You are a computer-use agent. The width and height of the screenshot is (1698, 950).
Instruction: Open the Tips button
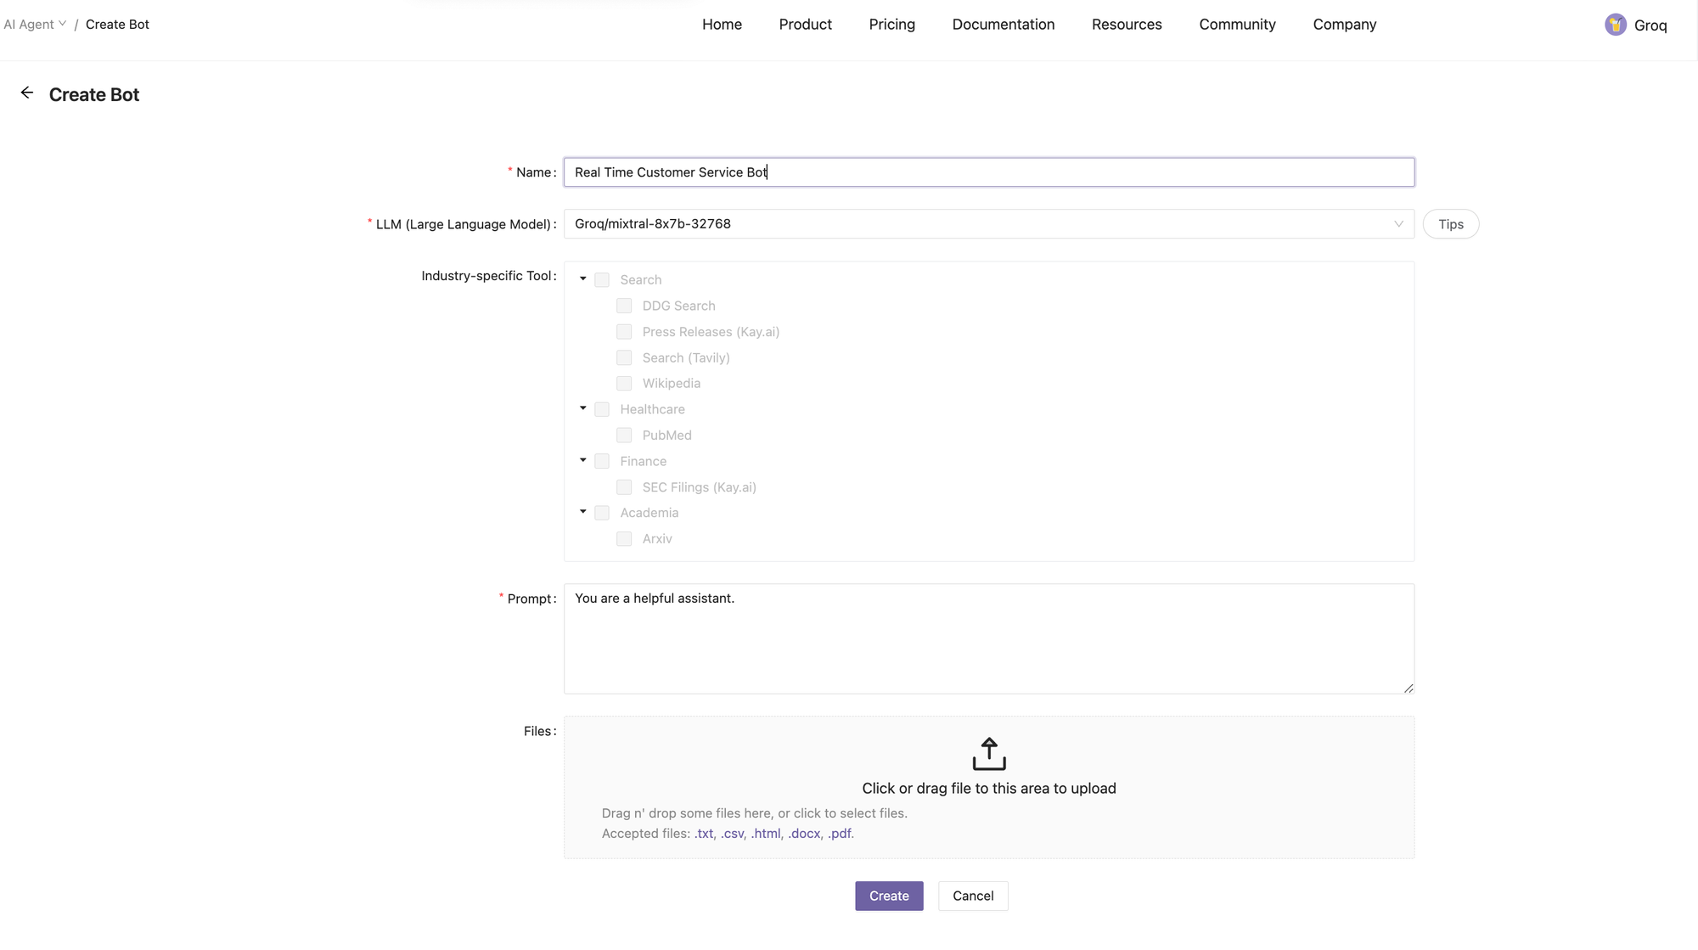click(1450, 224)
